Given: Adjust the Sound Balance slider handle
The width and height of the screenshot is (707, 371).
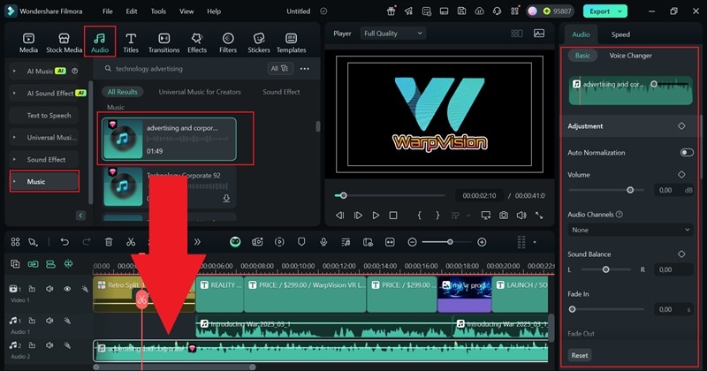Looking at the screenshot, I should click(605, 269).
